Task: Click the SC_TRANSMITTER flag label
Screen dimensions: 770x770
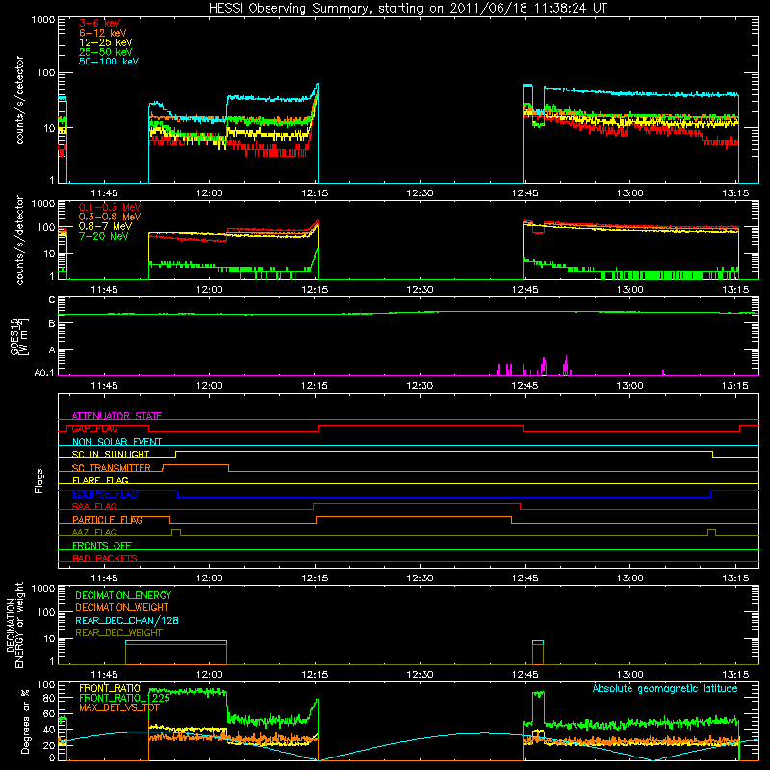Action: (x=111, y=468)
